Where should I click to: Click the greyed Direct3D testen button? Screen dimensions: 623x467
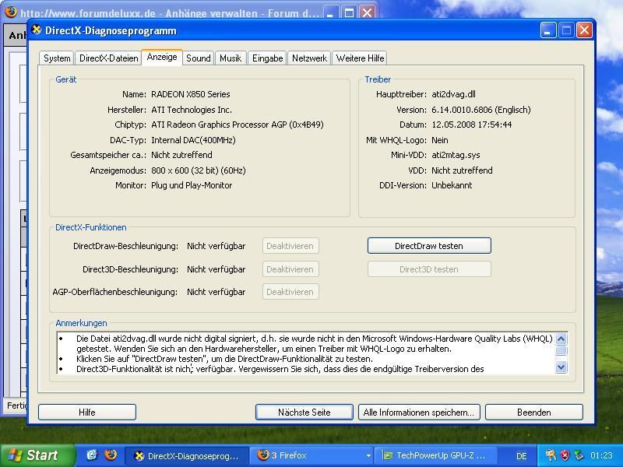429,269
